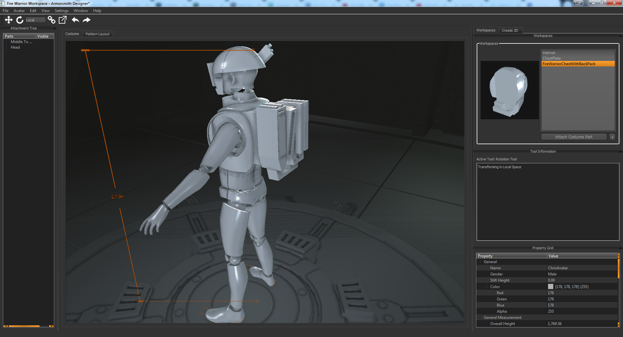Select the Move (translate) tool

pos(9,20)
